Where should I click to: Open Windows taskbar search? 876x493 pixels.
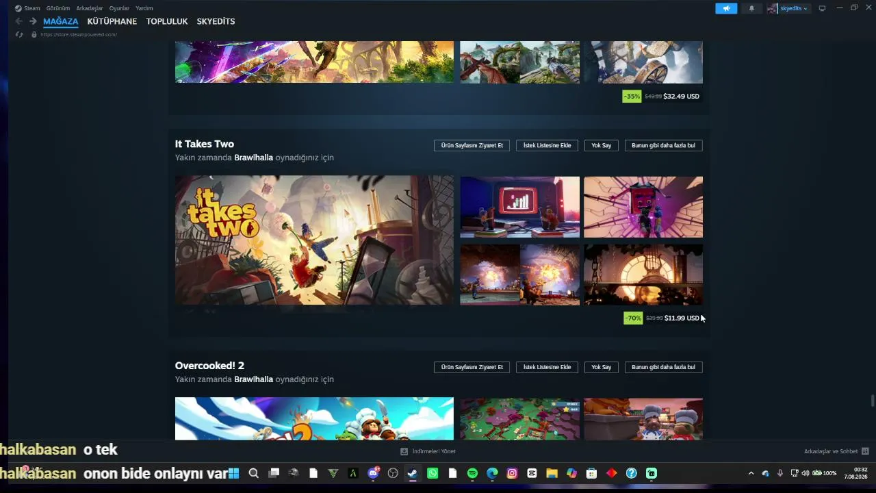pos(253,473)
